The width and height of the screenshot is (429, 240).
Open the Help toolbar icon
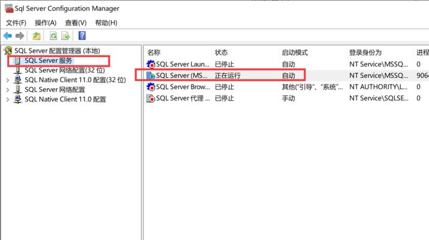82,36
